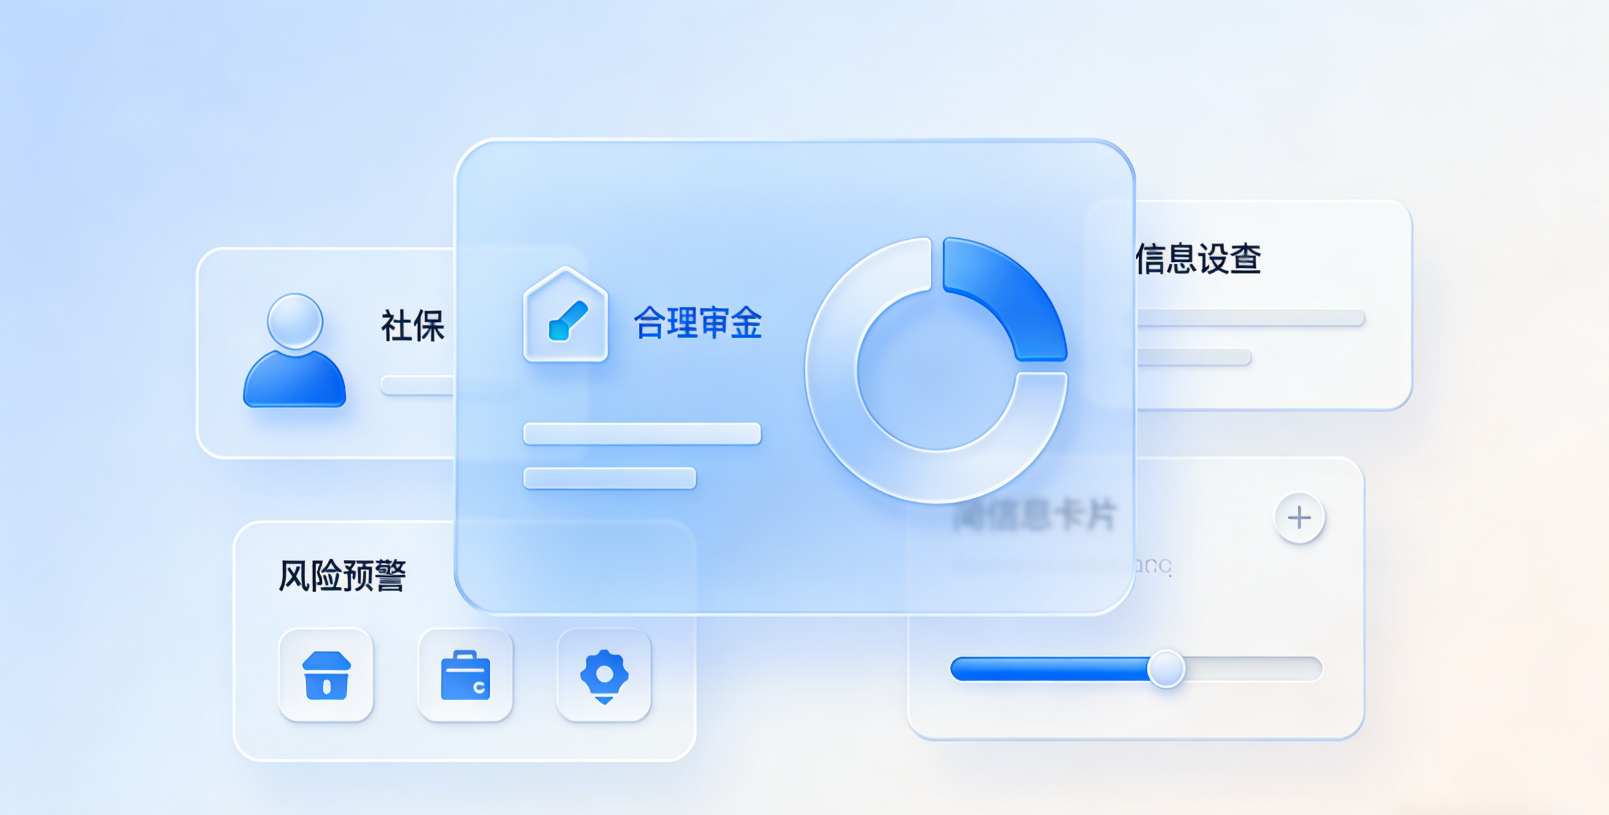Screen dimensions: 1609x815
Task: Open the store icon under 风险预警
Action: coord(326,675)
